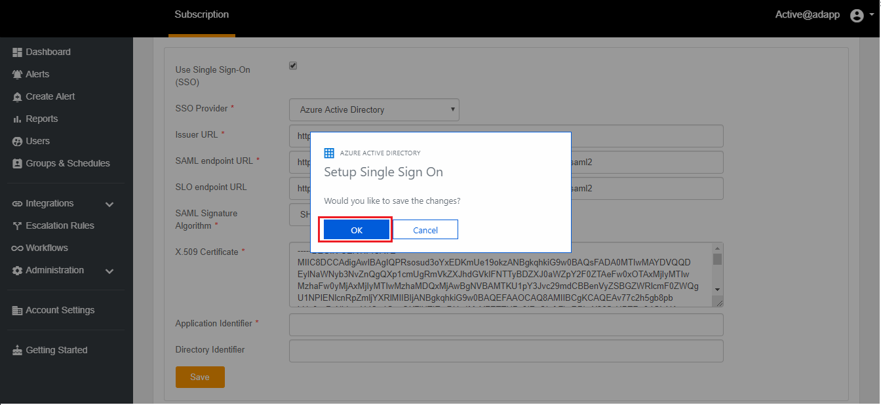Open Create Alert in the sidebar
This screenshot has width=881, height=405.
[x=50, y=96]
